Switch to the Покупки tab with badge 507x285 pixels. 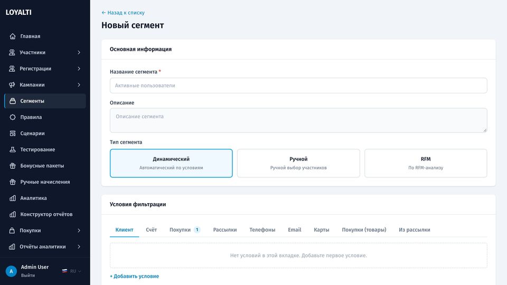[185, 230]
